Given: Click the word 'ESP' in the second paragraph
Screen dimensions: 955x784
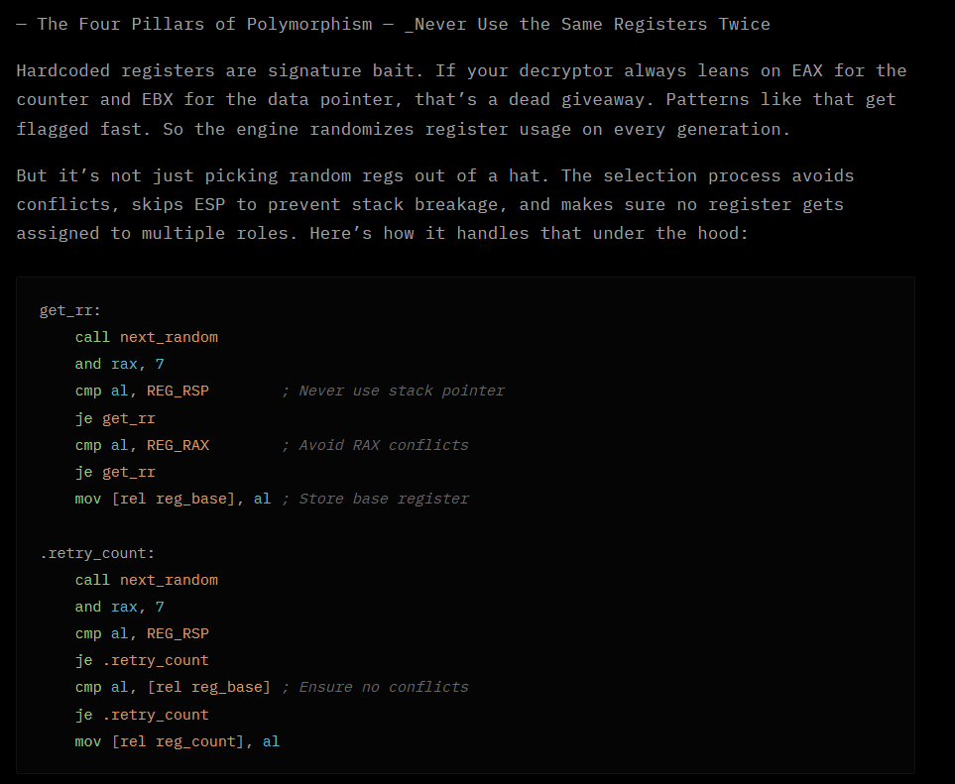Looking at the screenshot, I should click(x=209, y=204).
